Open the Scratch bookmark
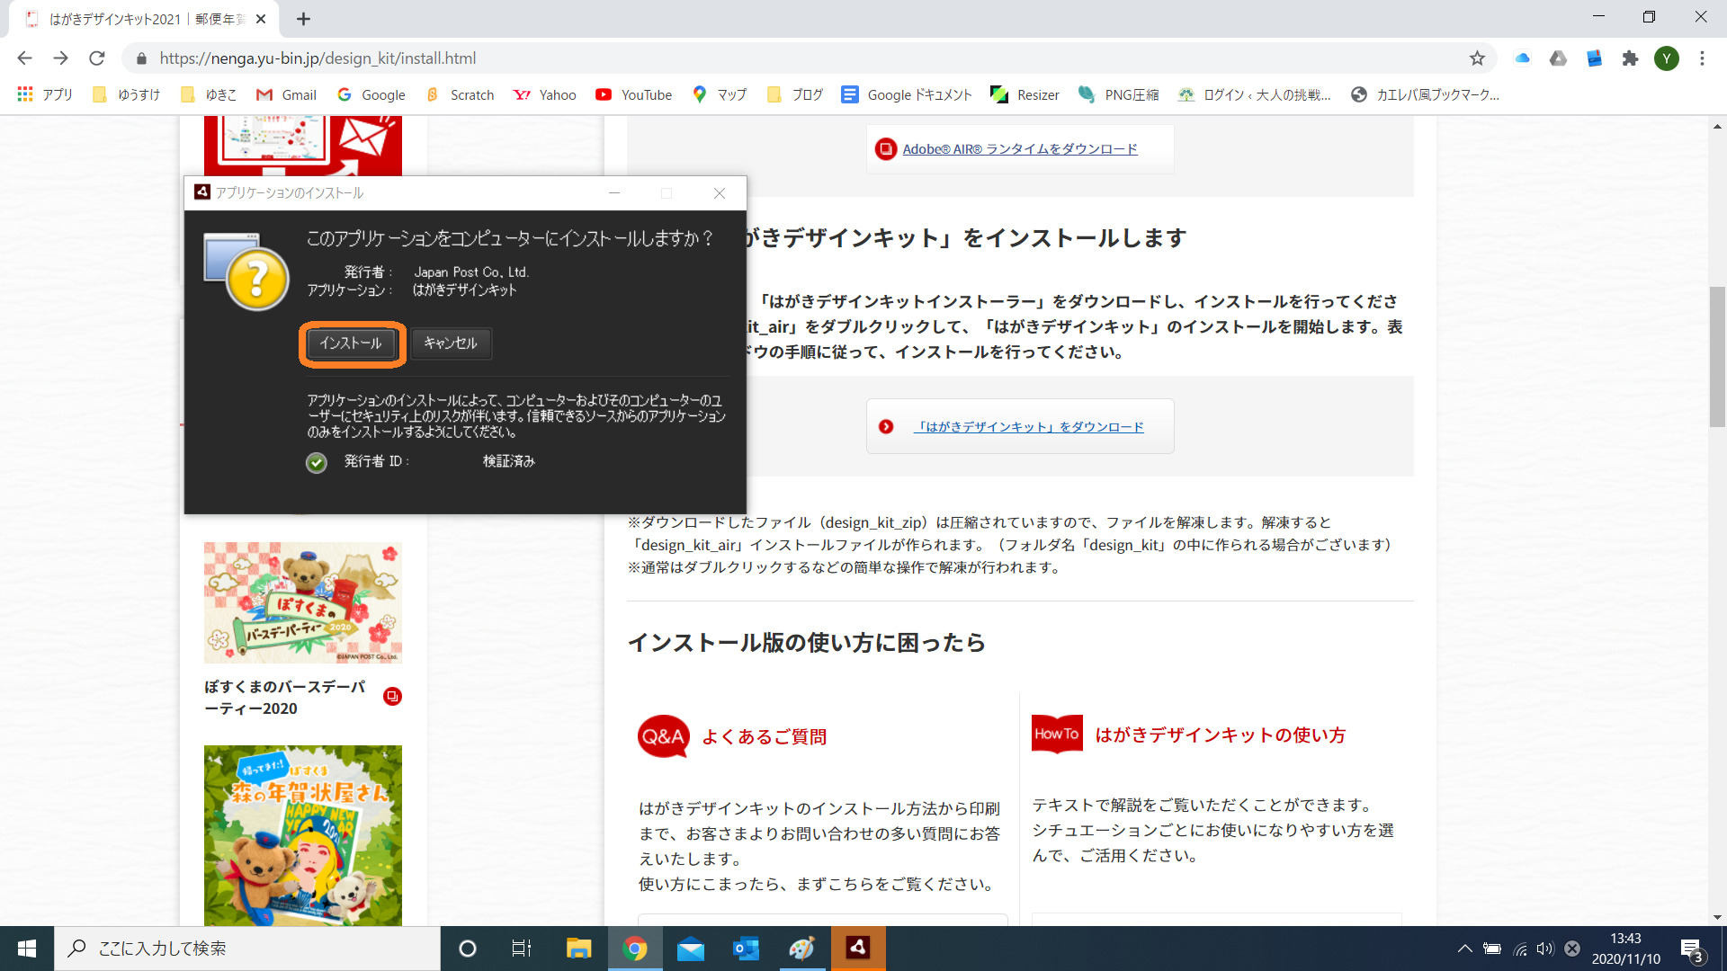 (459, 94)
